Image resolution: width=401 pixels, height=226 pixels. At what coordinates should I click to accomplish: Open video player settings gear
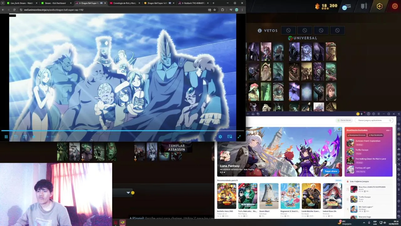[220, 137]
